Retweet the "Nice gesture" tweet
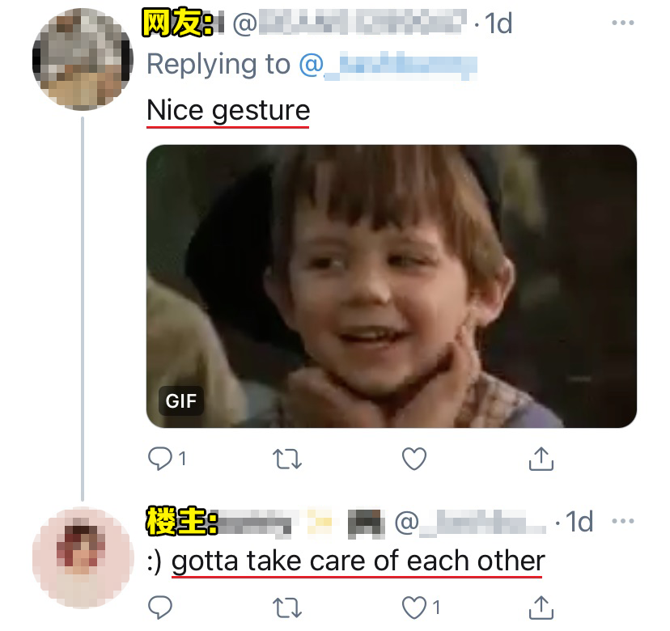The image size is (670, 631). 288,459
